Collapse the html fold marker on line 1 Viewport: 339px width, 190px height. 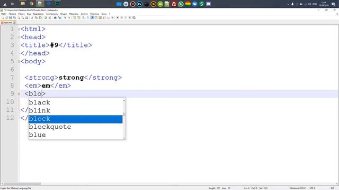[19, 29]
